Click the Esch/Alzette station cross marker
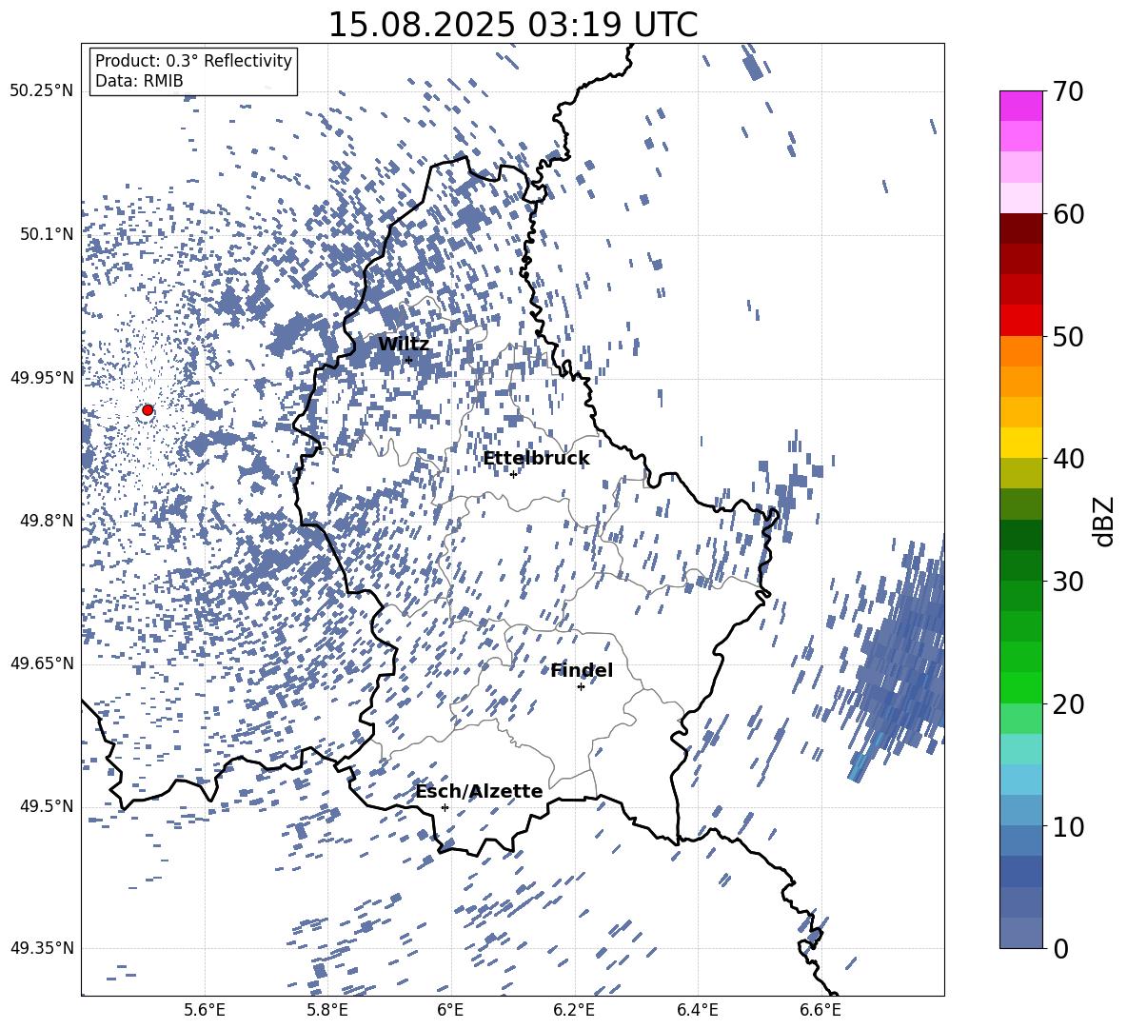1127x1029 pixels. coord(445,807)
